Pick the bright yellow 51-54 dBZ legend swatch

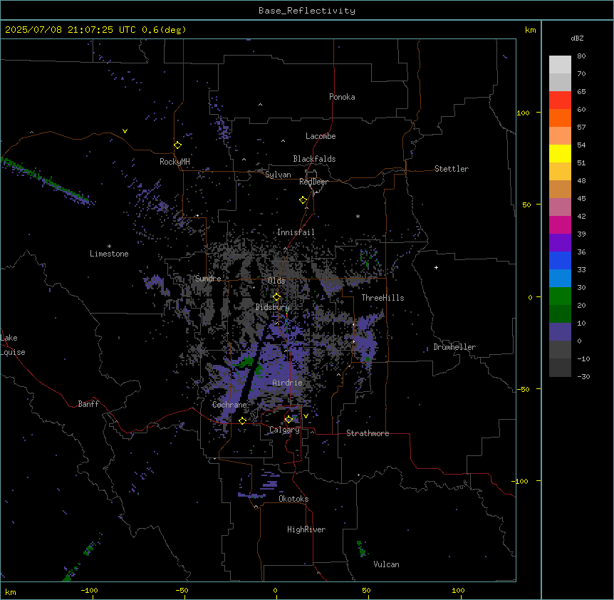click(560, 153)
